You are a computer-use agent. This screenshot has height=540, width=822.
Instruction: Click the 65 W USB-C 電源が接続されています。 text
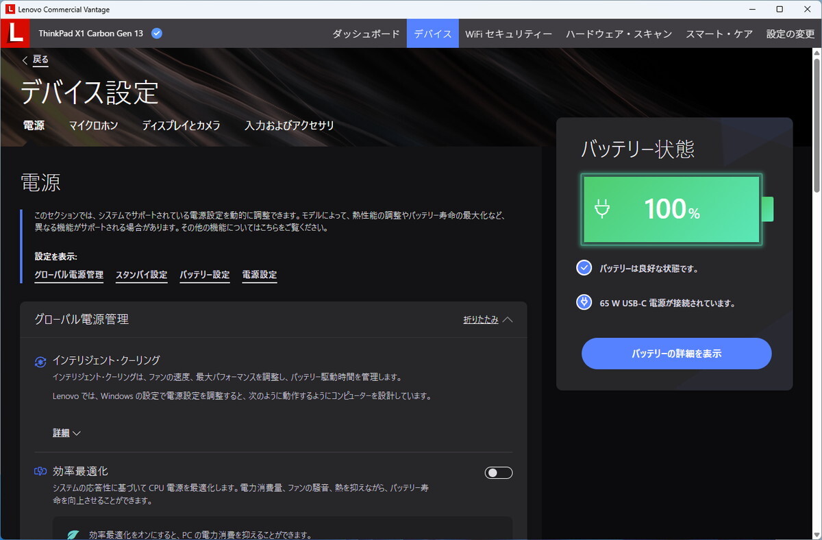click(x=668, y=303)
